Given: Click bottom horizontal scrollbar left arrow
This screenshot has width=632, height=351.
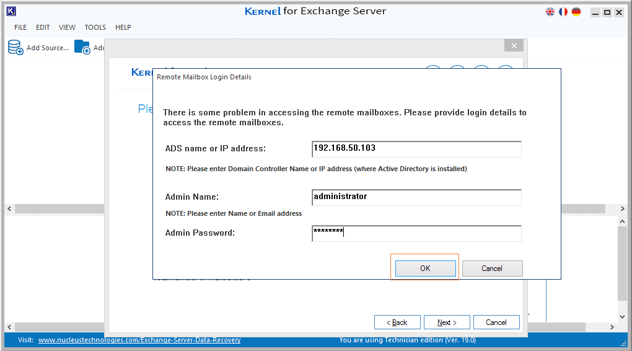Looking at the screenshot, I should point(9,327).
